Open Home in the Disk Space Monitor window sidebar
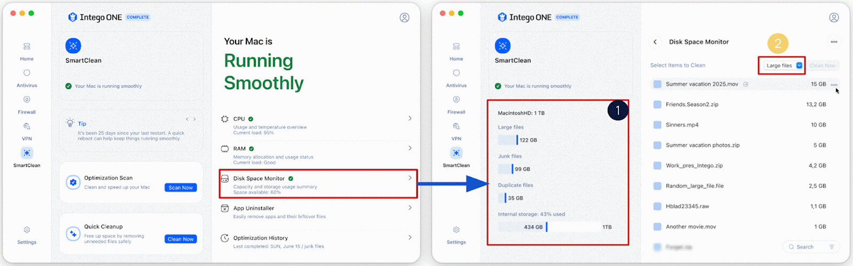Screen dimensions: 853x266 pyautogui.click(x=456, y=52)
